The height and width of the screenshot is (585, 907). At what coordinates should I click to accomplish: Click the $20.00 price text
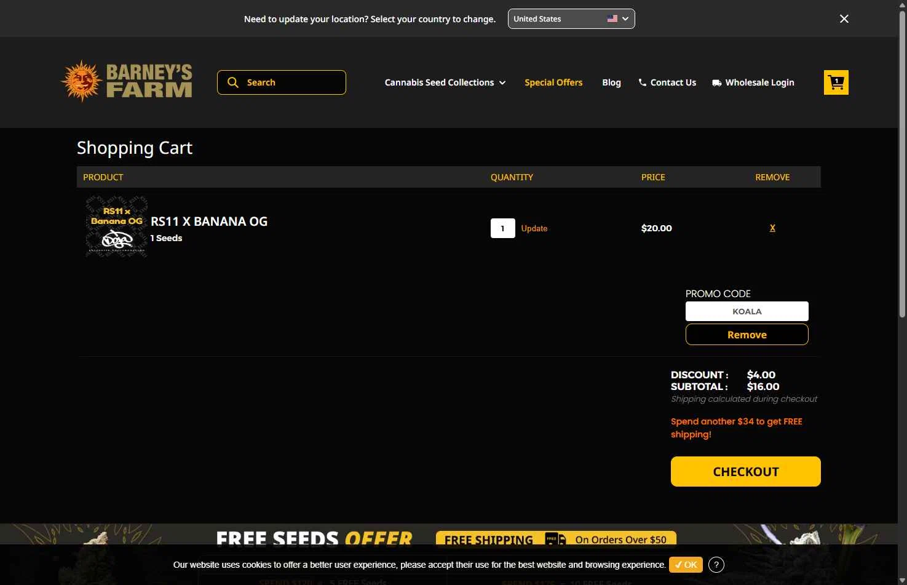(657, 228)
